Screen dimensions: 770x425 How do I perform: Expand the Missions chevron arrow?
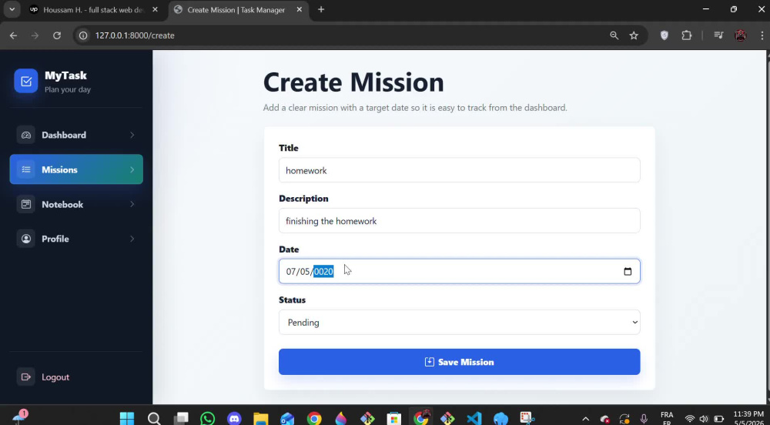point(132,169)
